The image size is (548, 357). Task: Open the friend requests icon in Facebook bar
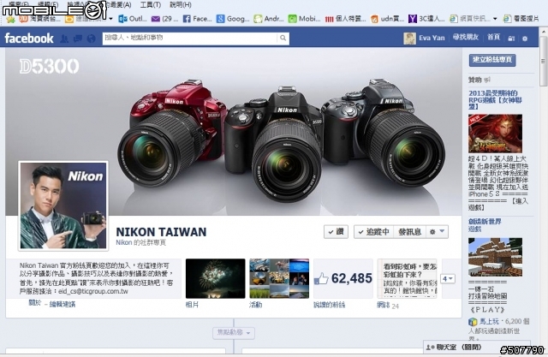(64, 39)
